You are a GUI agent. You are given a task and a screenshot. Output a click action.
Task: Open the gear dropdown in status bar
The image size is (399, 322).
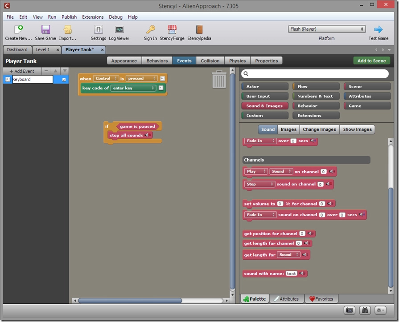coord(380,310)
